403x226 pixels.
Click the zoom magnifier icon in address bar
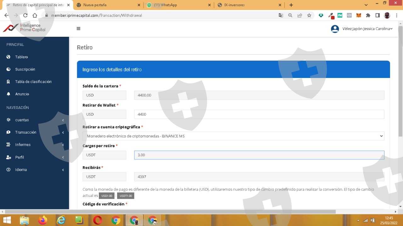290,15
